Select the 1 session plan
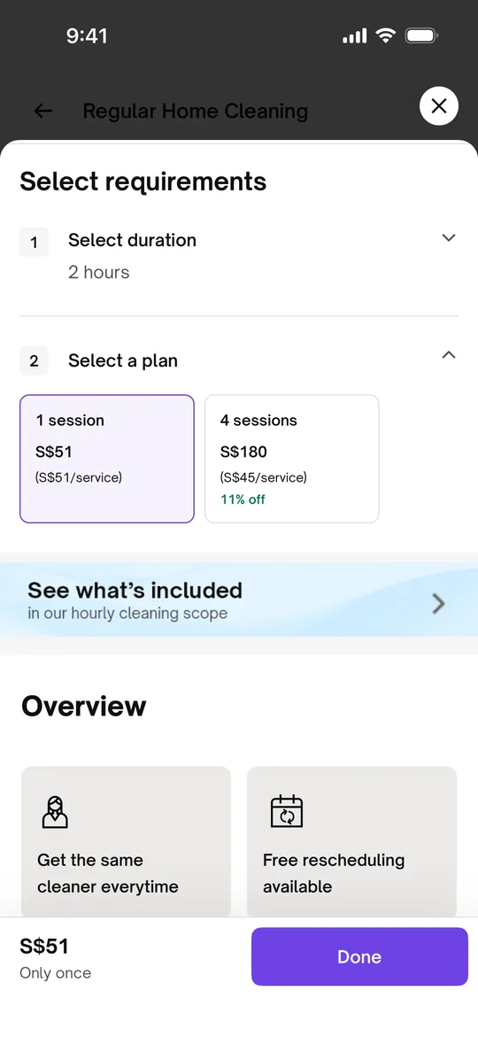 pos(107,459)
